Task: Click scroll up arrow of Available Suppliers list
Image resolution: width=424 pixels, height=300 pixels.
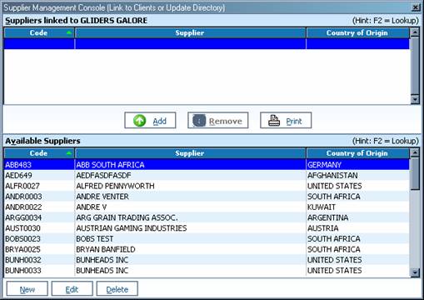Action: pos(415,152)
